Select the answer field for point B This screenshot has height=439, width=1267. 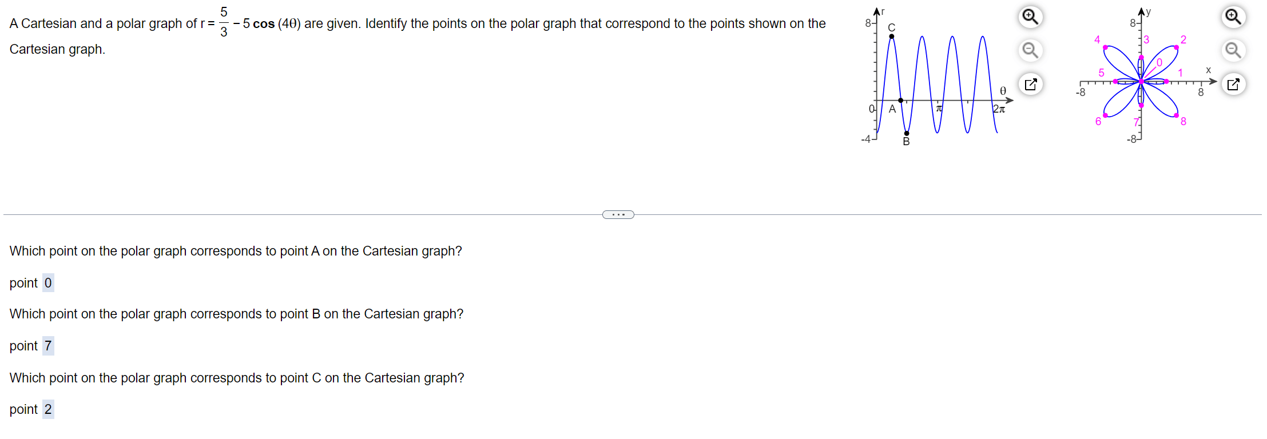tap(48, 346)
